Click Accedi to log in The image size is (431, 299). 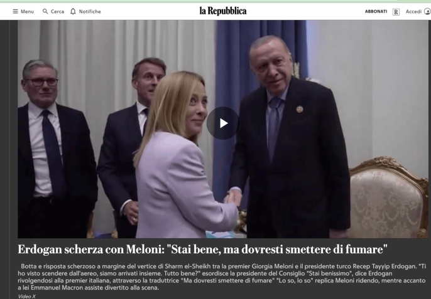point(413,11)
